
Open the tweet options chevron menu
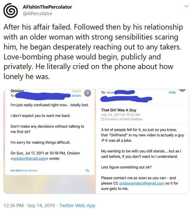click(187, 6)
